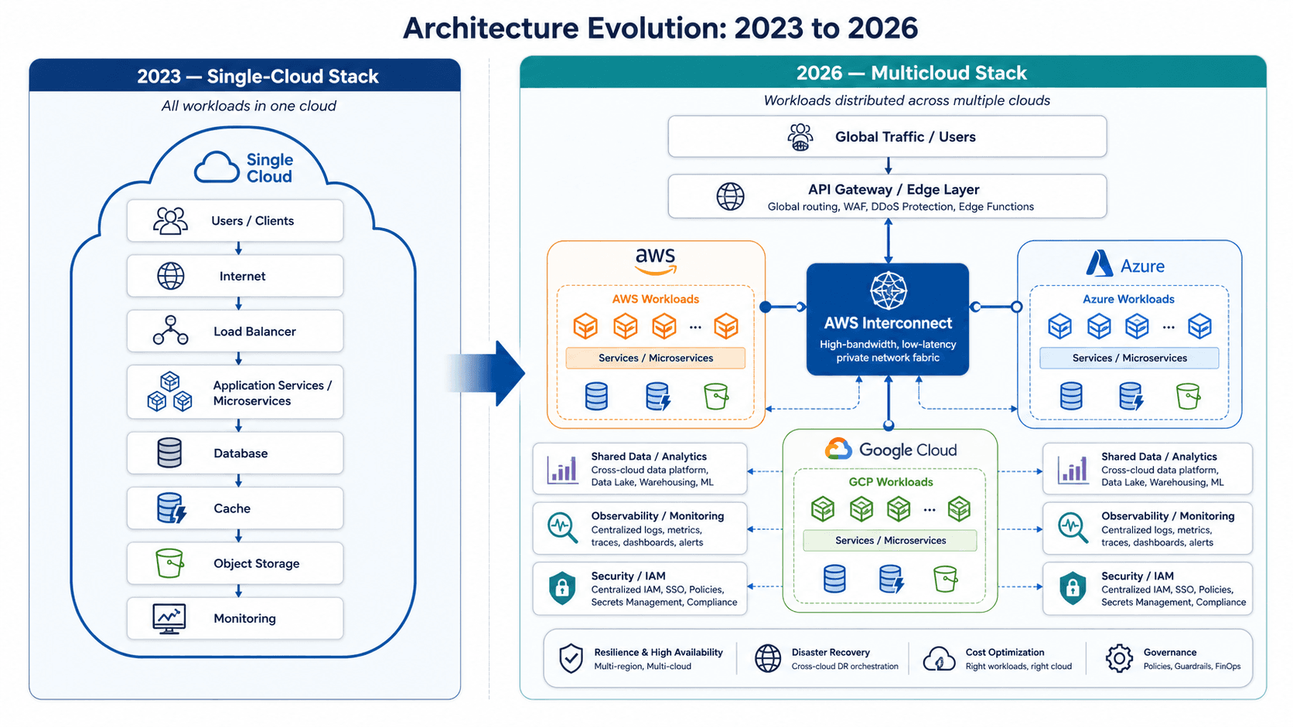Image resolution: width=1293 pixels, height=727 pixels.
Task: Click the left Security / IAM lock shield icon
Action: [x=562, y=588]
